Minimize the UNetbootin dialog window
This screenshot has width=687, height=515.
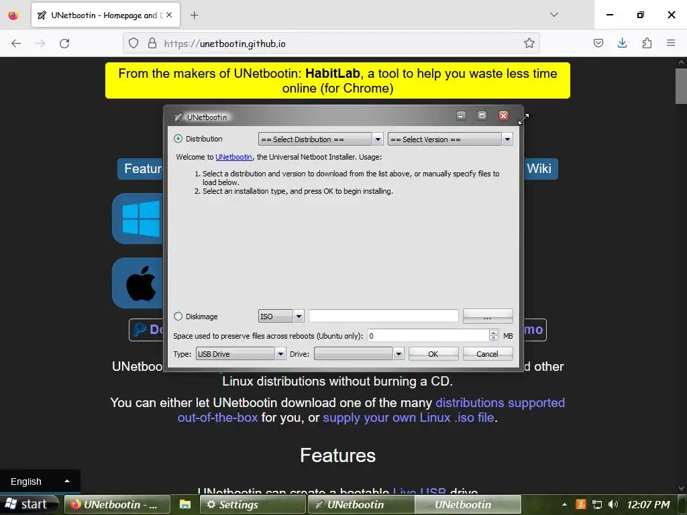click(461, 115)
